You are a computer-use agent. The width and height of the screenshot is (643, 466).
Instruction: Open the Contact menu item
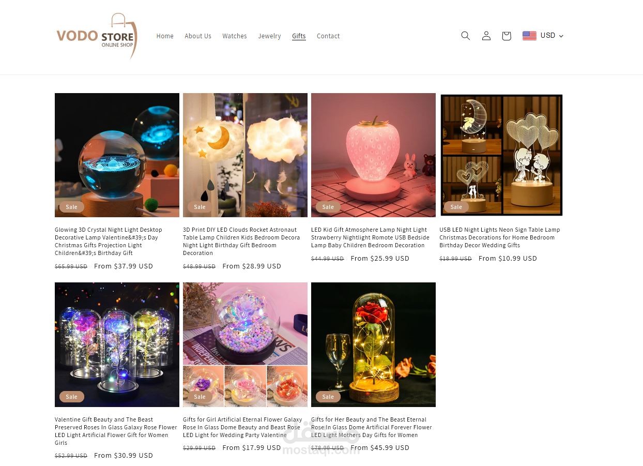[x=328, y=36]
